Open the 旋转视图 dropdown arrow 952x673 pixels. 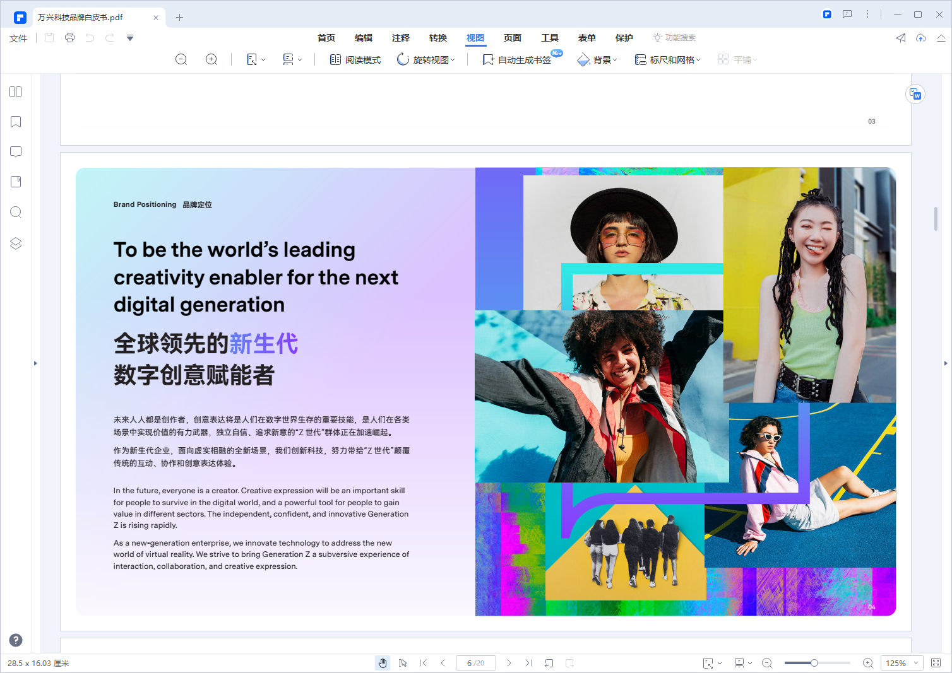(453, 59)
